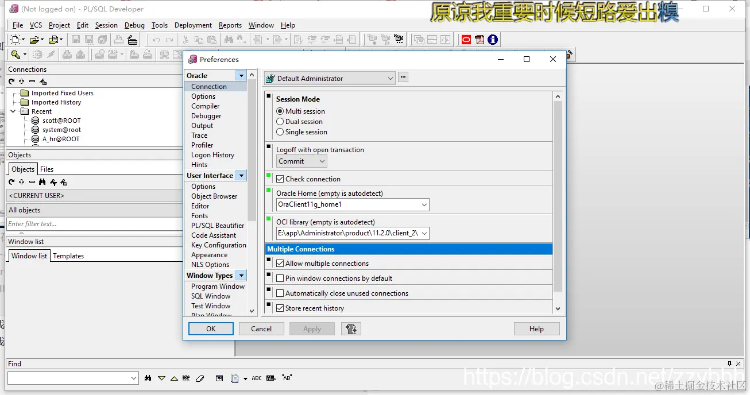
Task: Toggle Check connection checkbox
Action: pos(280,179)
